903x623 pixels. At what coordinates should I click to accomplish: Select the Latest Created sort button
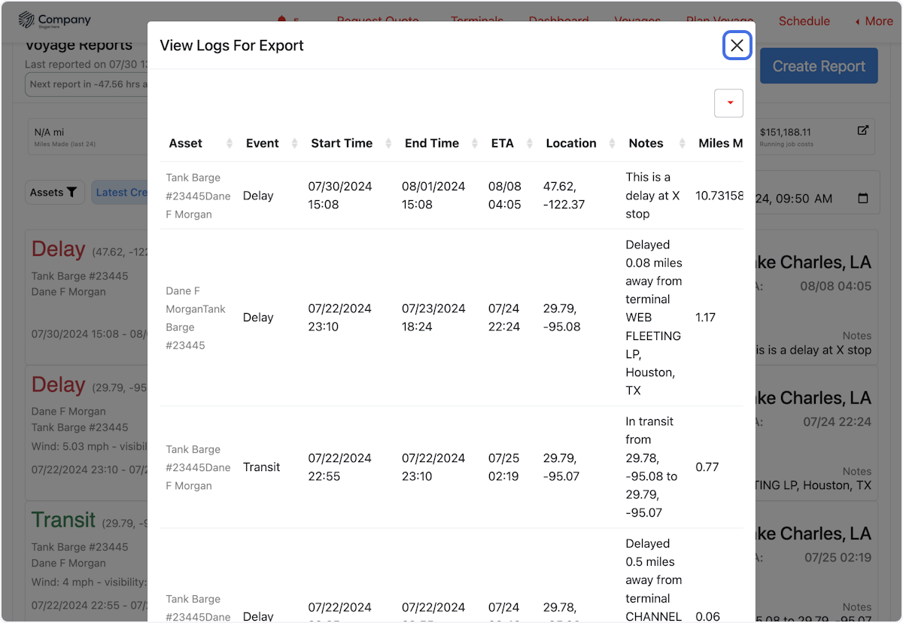point(120,193)
